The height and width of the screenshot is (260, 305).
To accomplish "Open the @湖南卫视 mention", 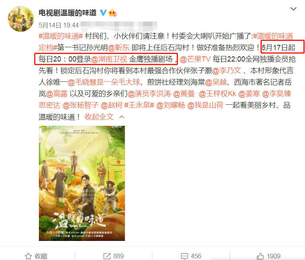I will [x=109, y=59].
